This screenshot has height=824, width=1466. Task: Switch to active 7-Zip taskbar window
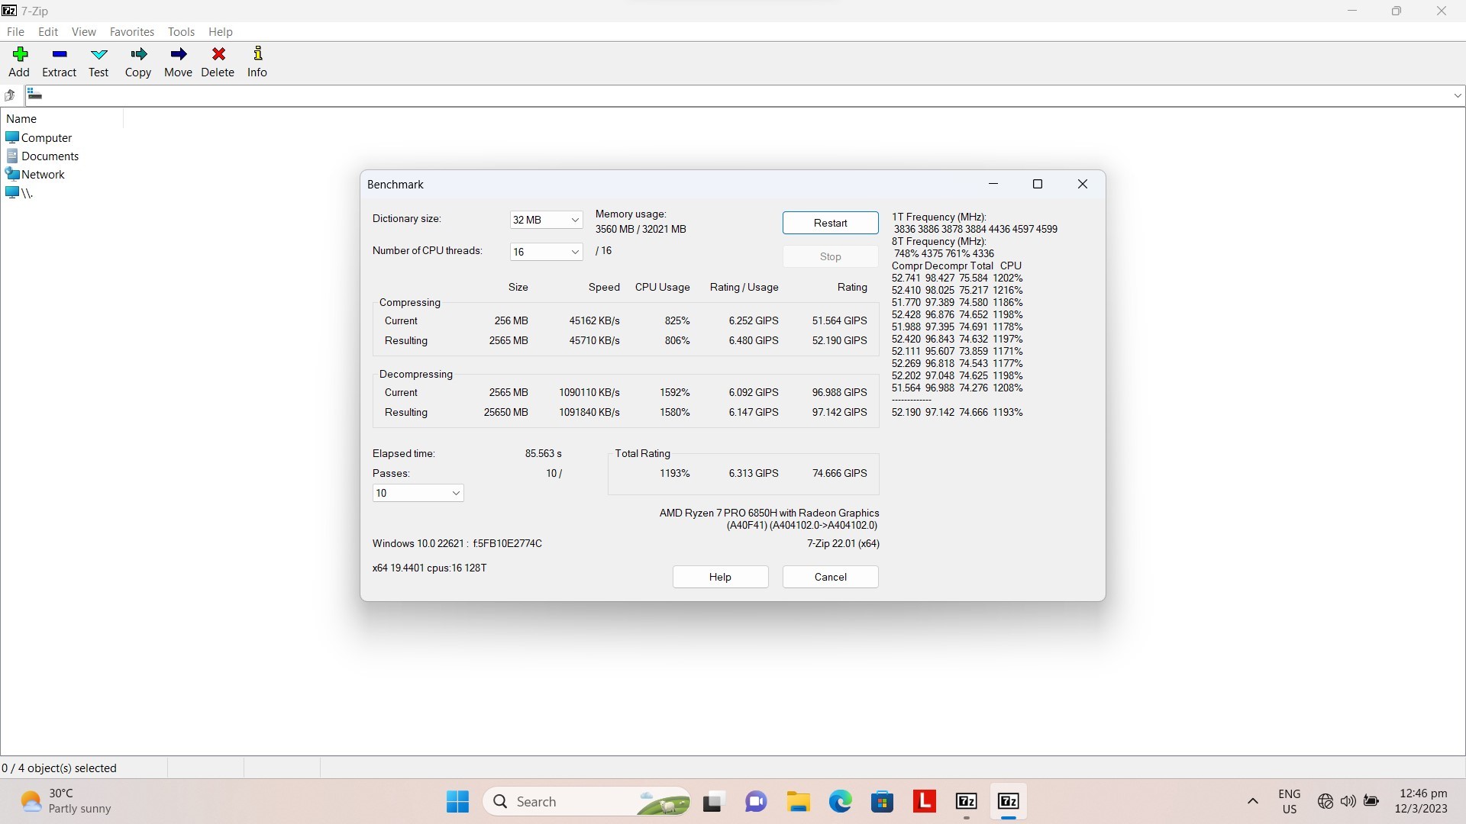click(x=1009, y=801)
